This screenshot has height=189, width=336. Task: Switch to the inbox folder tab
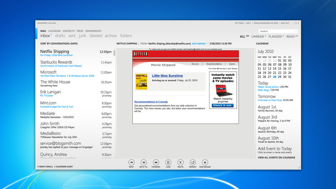(45, 36)
